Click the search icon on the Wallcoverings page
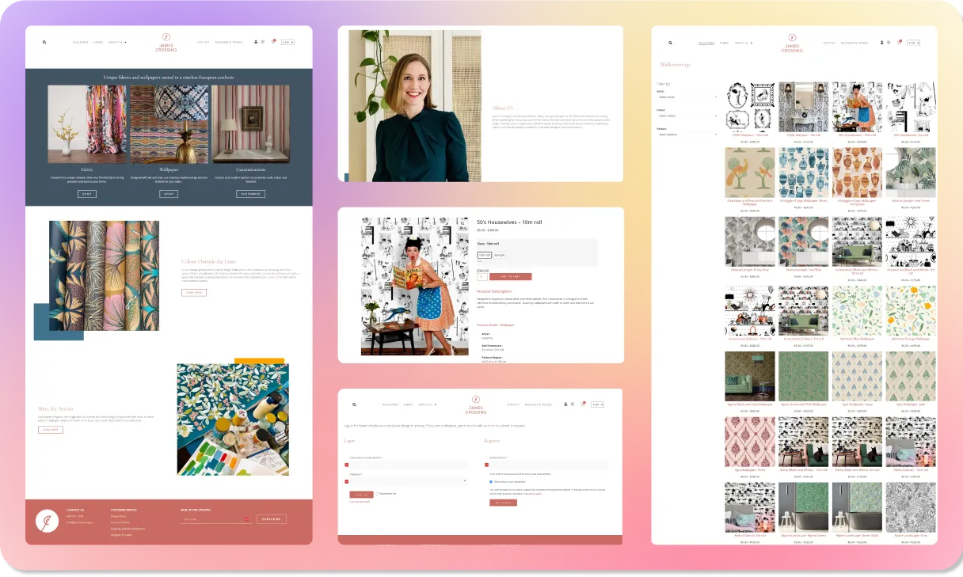The width and height of the screenshot is (963, 577). [670, 43]
